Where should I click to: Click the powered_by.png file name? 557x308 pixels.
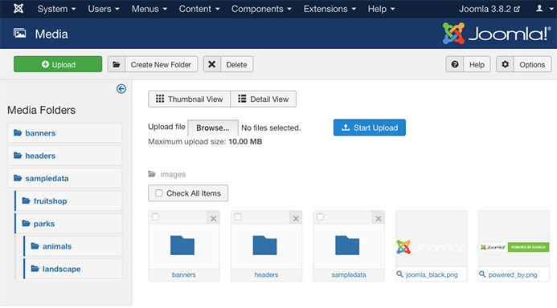coord(513,274)
